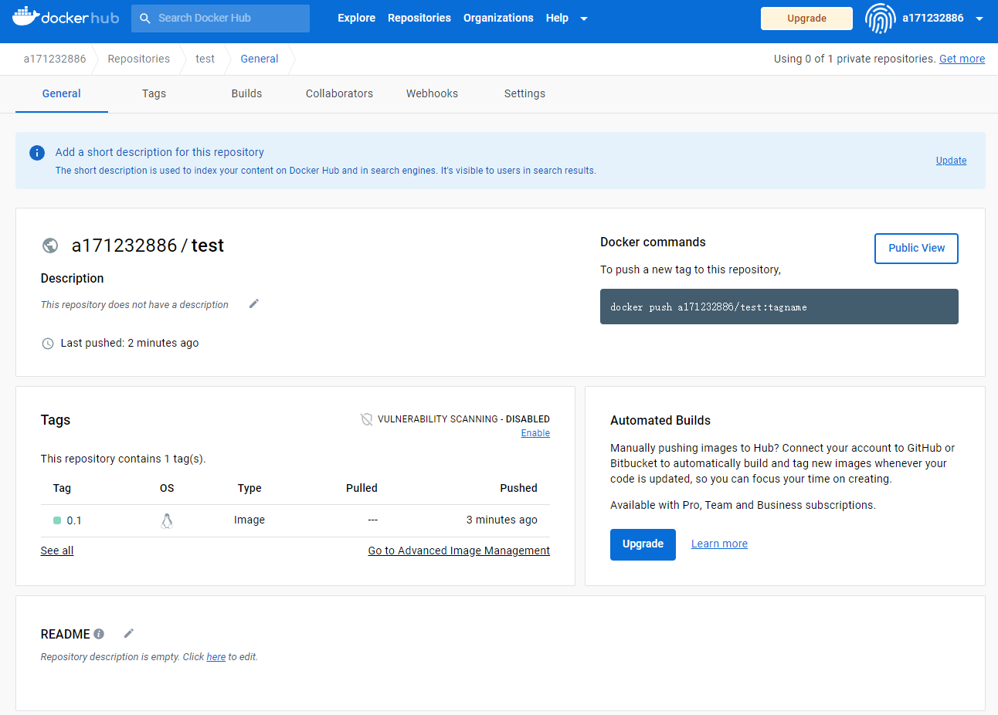The image size is (998, 715).
Task: Click the Type column header
Action: coord(249,488)
